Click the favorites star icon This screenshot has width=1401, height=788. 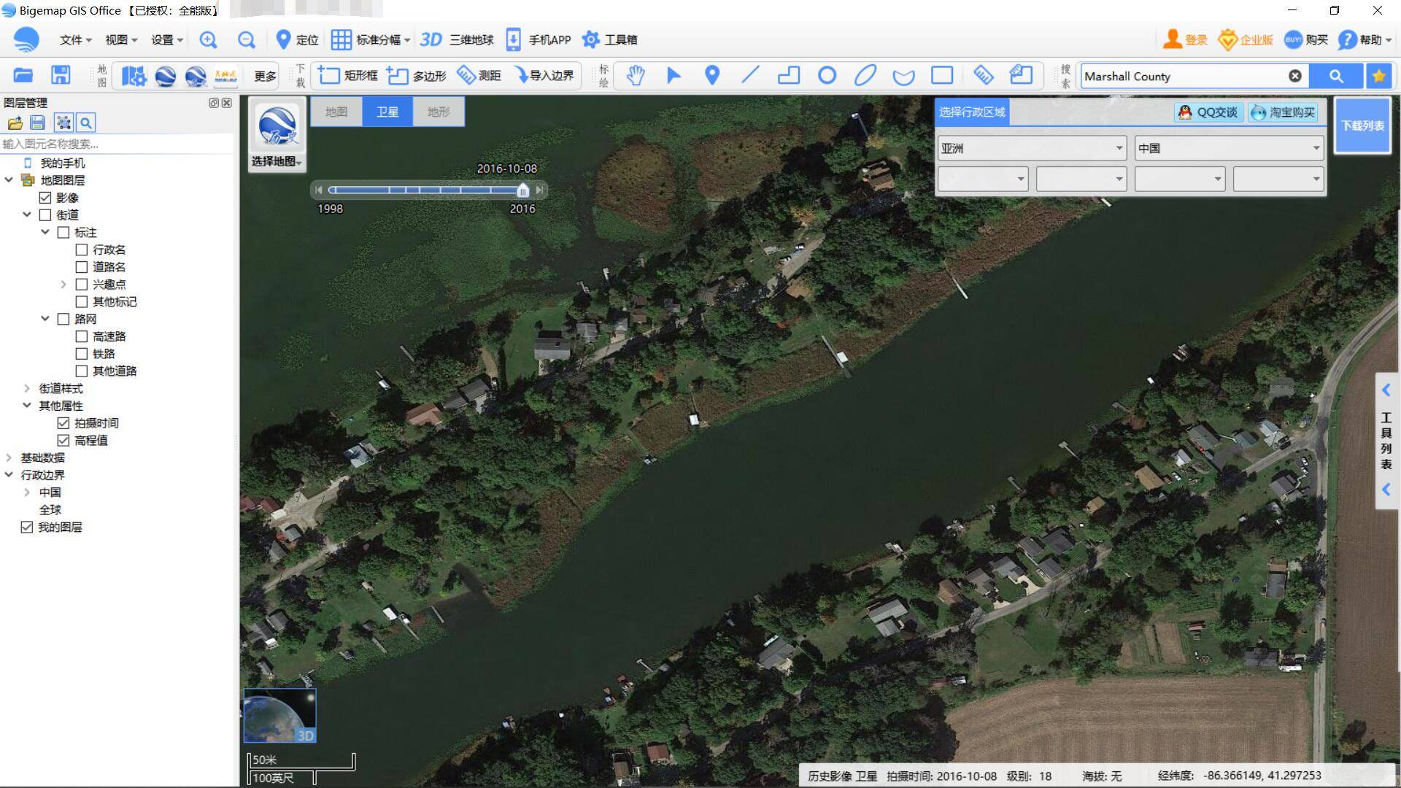click(1378, 76)
